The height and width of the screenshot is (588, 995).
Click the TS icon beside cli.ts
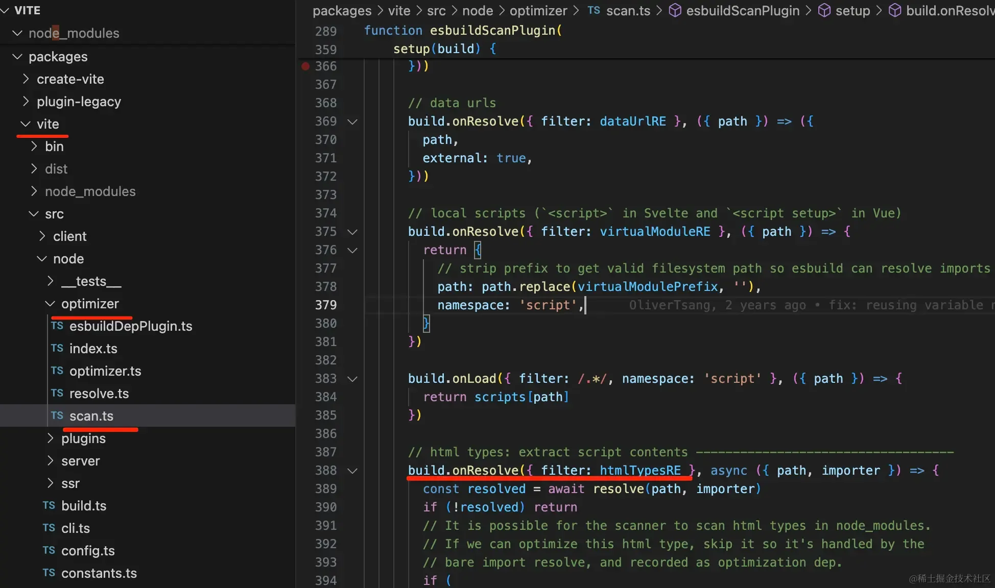49,528
